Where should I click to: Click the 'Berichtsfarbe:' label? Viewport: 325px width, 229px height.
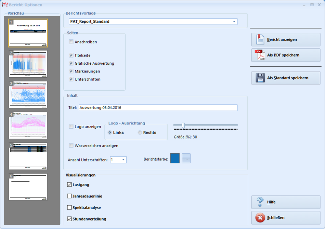pos(156,159)
